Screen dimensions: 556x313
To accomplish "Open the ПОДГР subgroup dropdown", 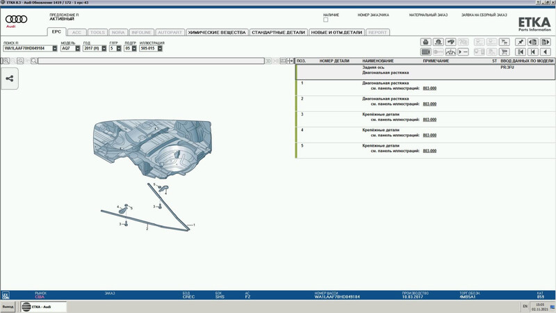I will click(134, 48).
